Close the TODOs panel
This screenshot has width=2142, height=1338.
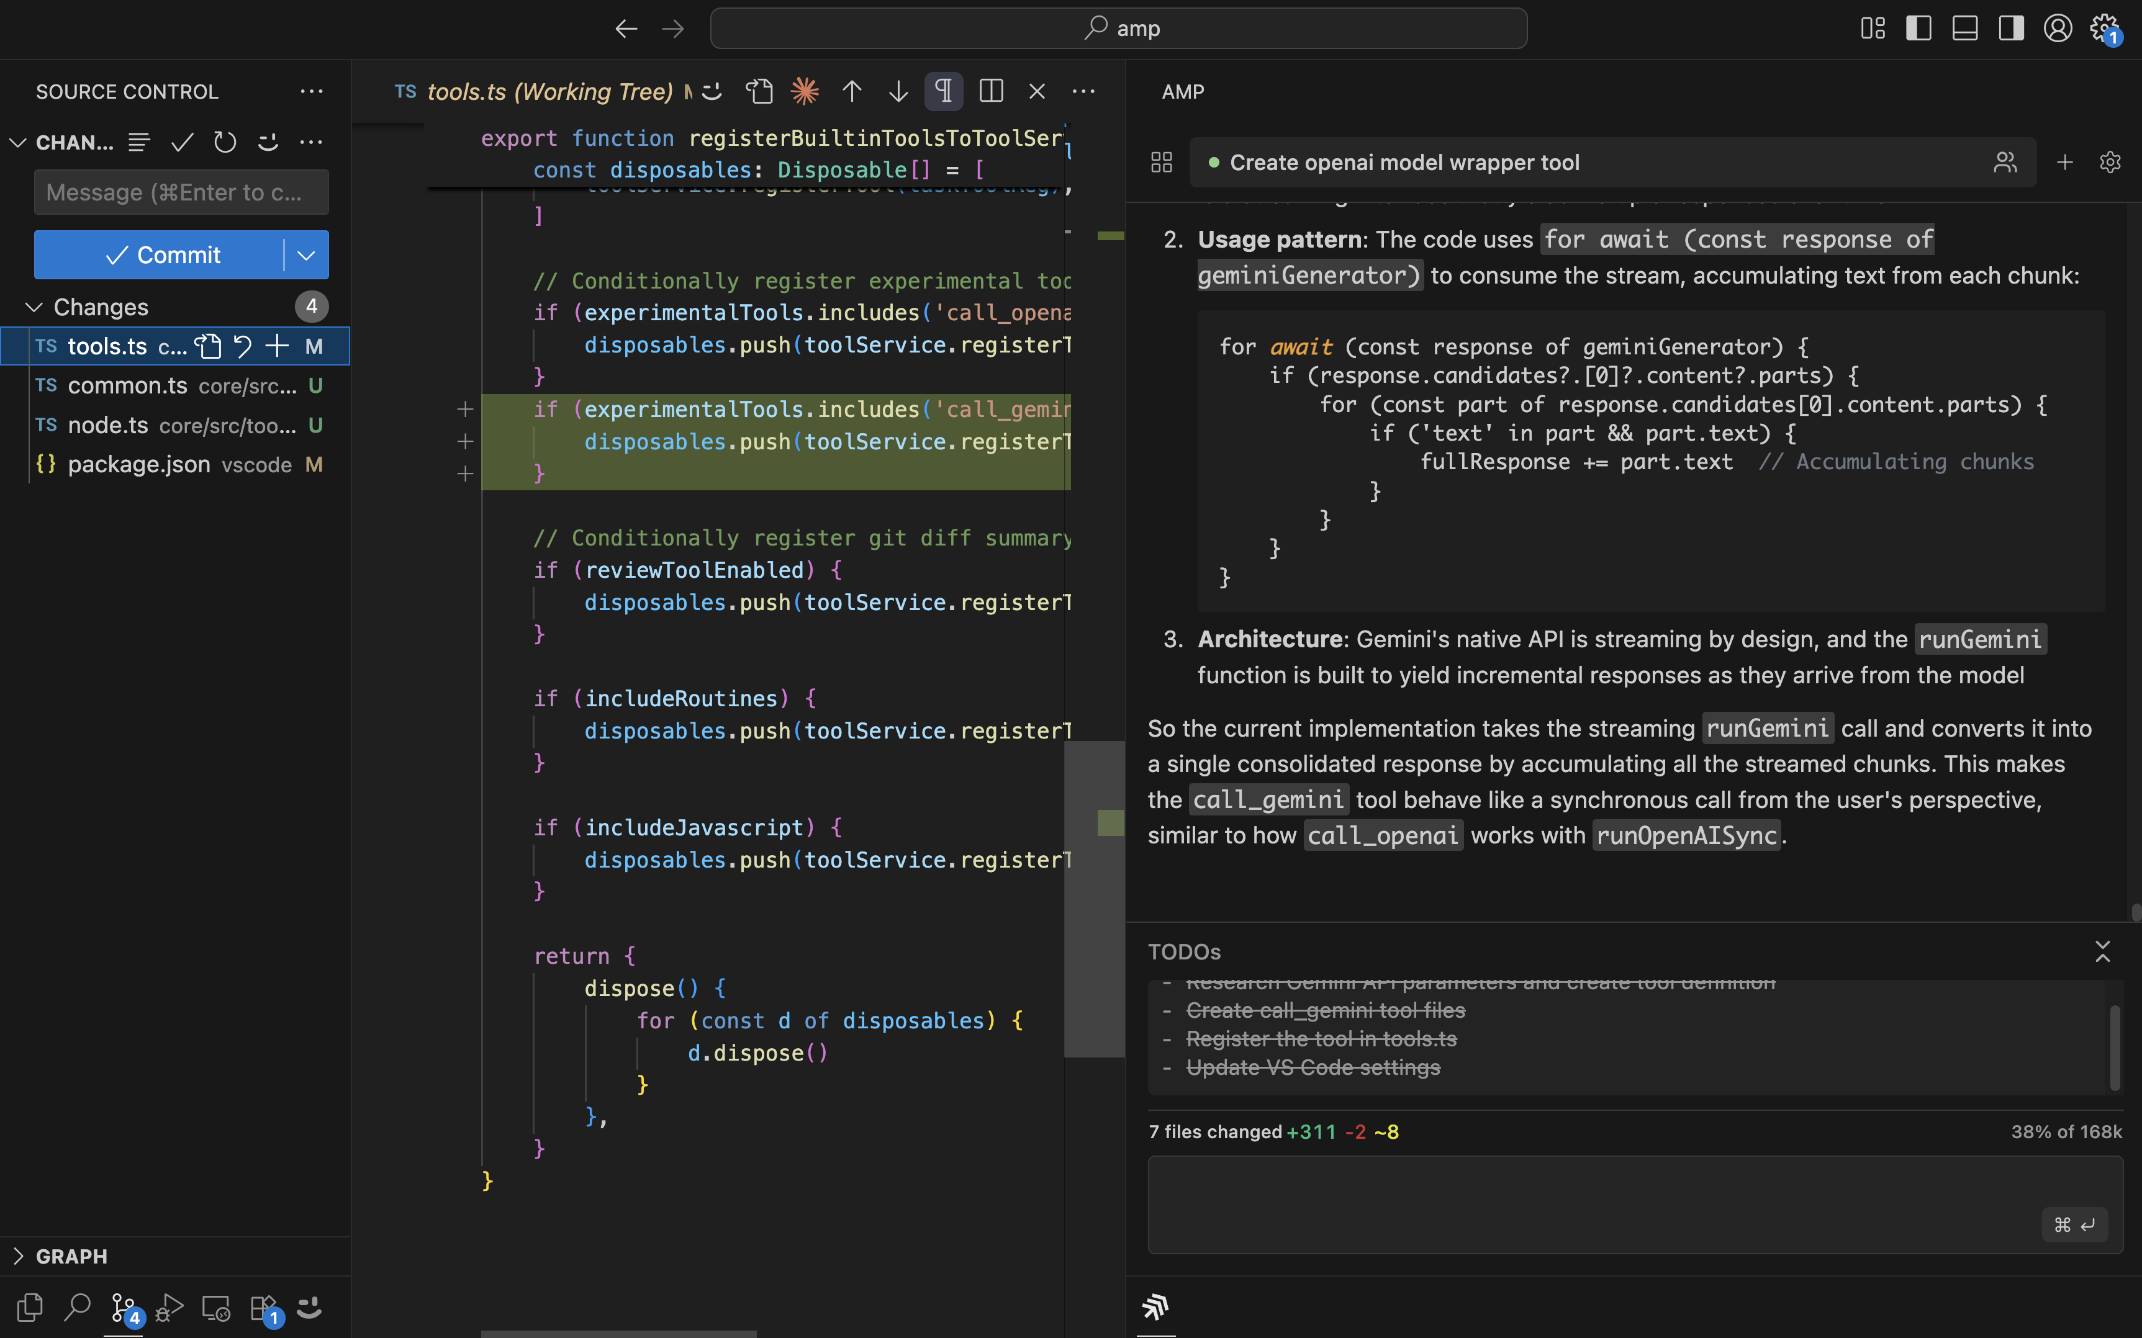coord(2102,951)
